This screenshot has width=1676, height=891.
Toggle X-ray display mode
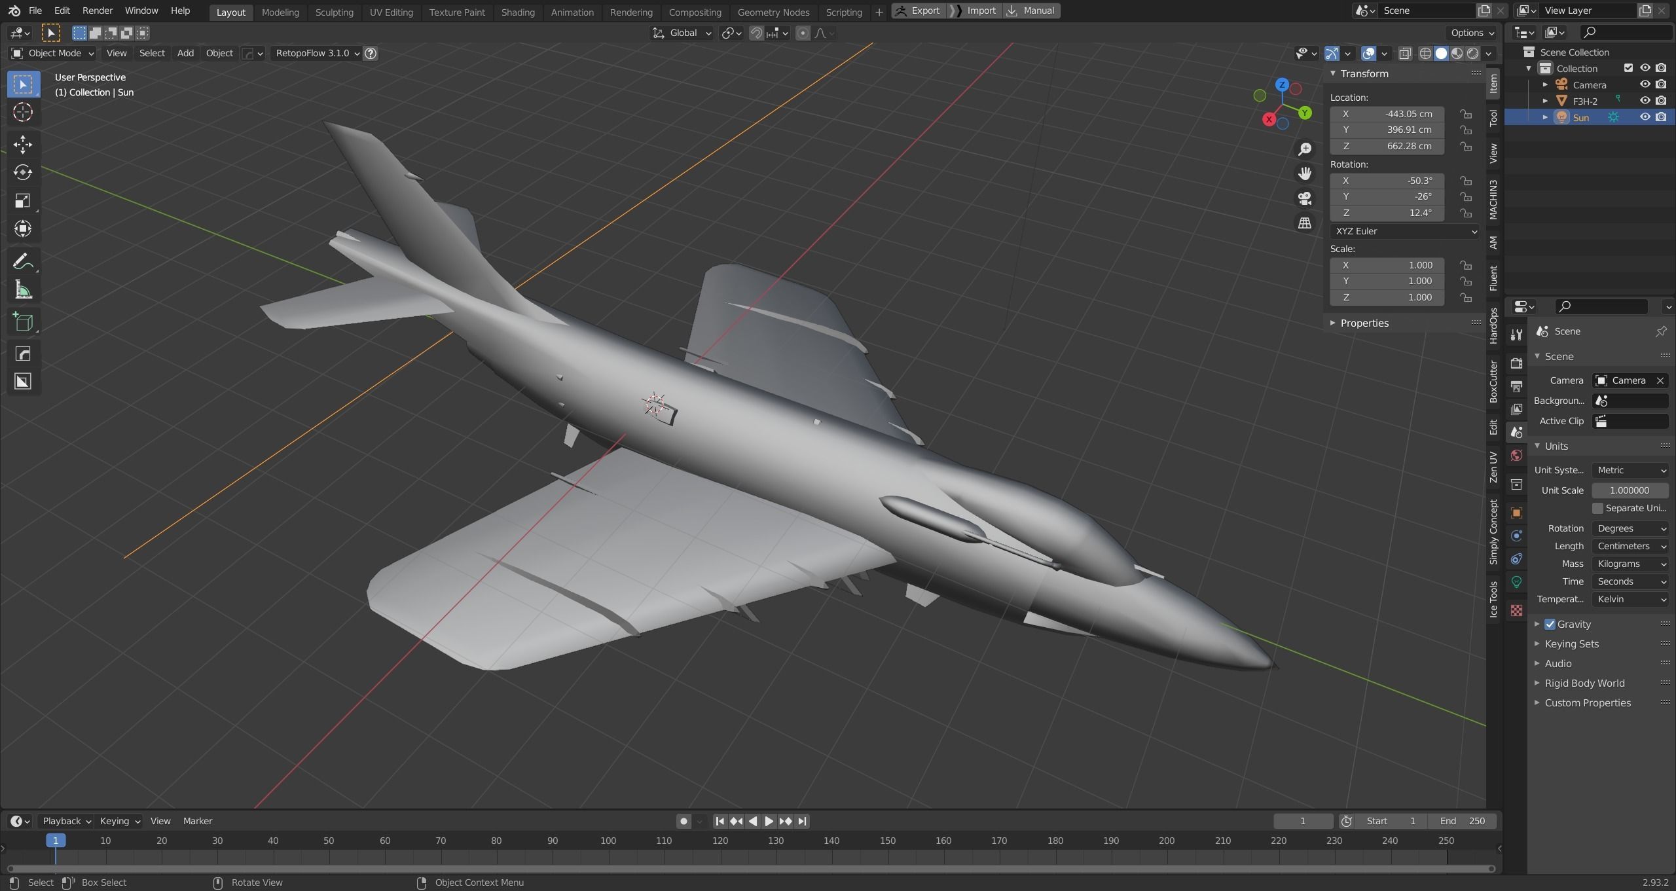click(x=1405, y=53)
